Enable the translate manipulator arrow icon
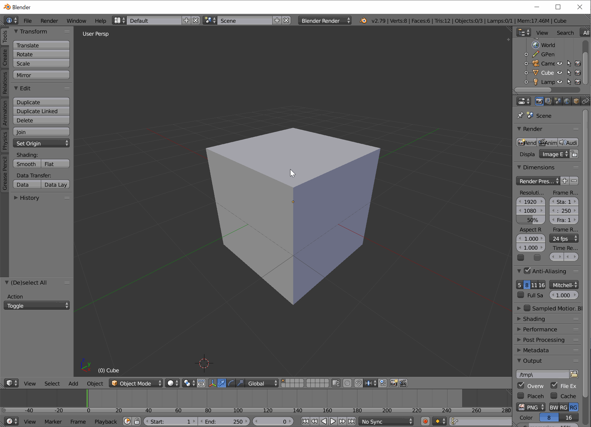 coord(222,383)
